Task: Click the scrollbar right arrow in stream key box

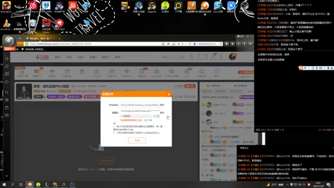Action: 155,116
